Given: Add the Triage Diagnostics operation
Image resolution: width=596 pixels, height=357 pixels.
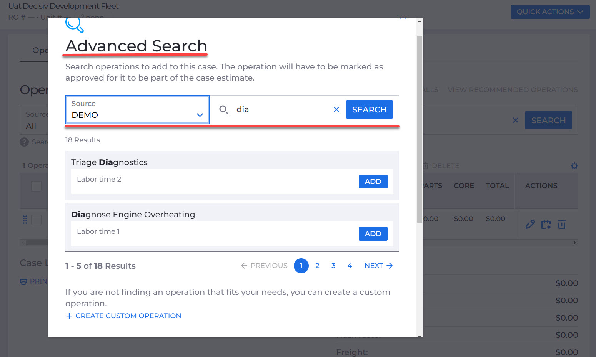Looking at the screenshot, I should point(373,182).
